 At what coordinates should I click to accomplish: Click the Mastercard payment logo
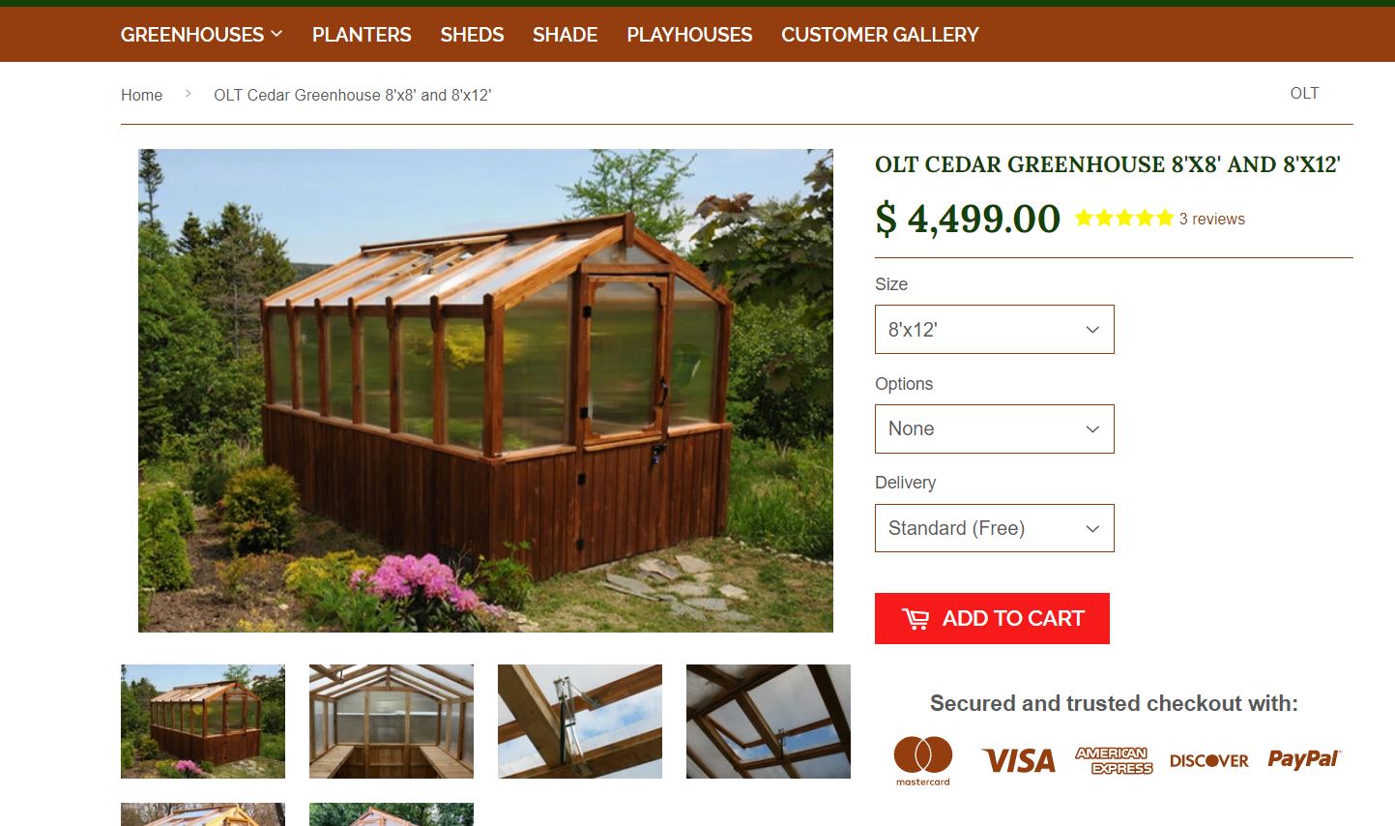[x=923, y=760]
